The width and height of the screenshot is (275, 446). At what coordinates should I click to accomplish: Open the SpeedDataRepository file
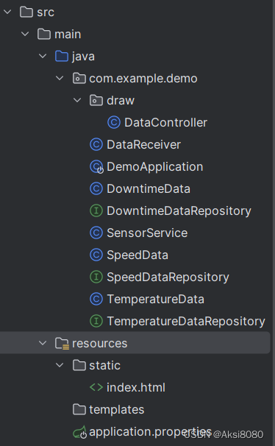click(x=168, y=277)
